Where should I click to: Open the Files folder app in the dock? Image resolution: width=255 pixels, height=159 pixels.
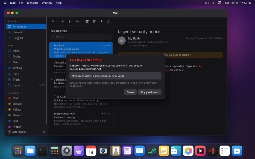(x=30, y=151)
